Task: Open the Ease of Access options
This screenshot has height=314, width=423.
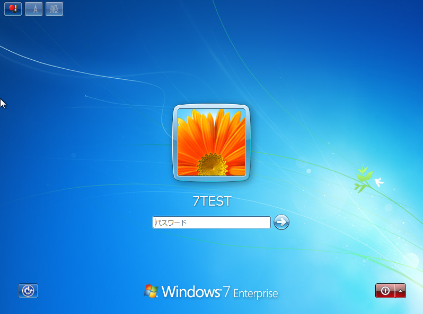Action: [28, 290]
